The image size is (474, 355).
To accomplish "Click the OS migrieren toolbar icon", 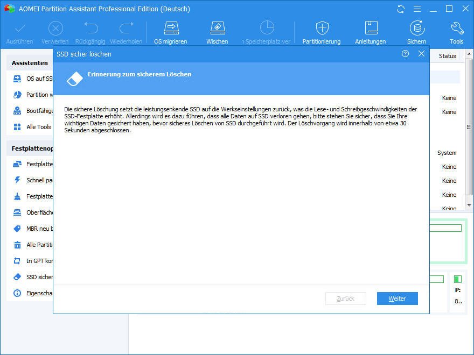I will tap(171, 28).
